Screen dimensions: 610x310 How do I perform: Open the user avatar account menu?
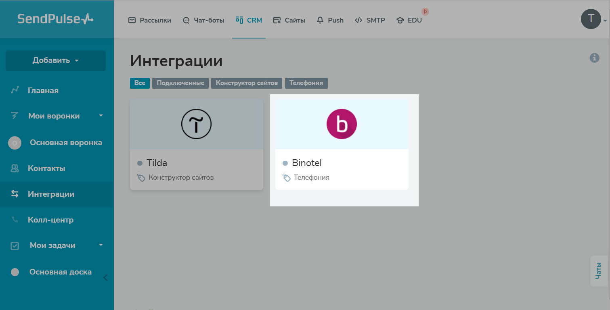(591, 19)
